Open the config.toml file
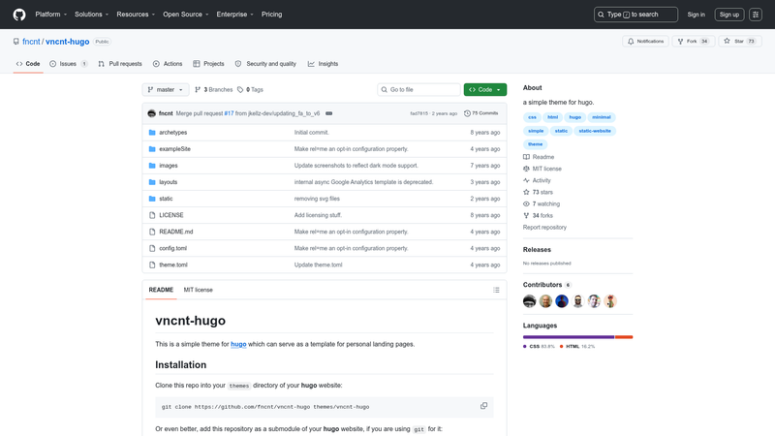 point(173,248)
